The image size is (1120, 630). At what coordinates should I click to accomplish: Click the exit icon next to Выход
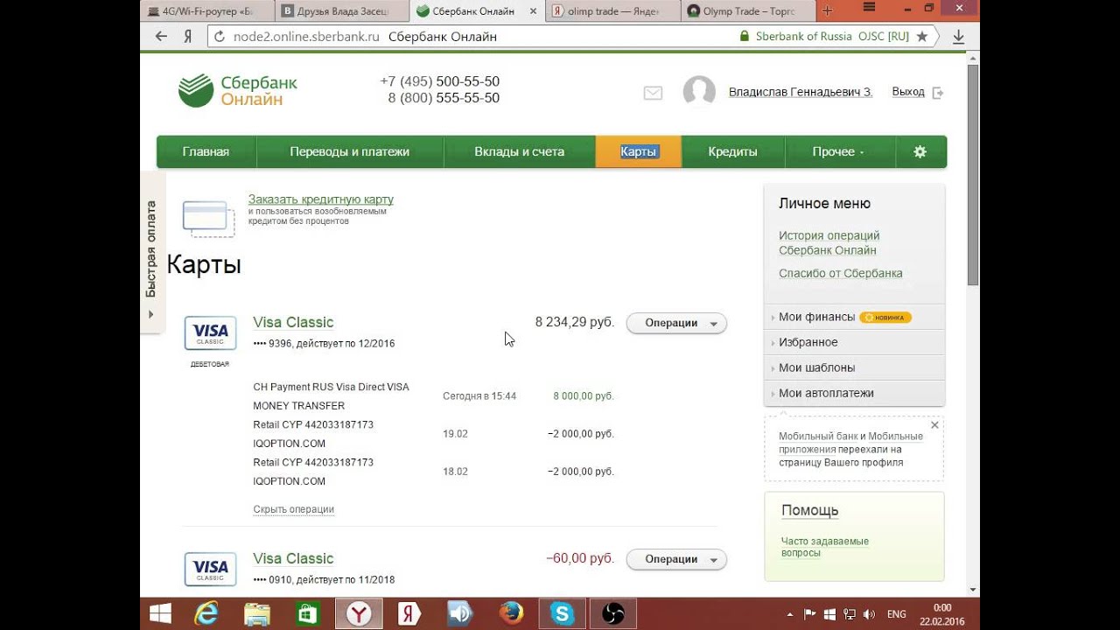click(x=938, y=93)
